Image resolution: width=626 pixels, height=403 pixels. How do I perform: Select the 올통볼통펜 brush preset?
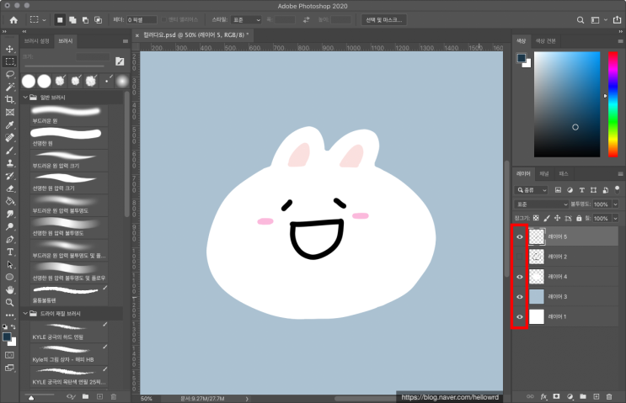coord(69,294)
